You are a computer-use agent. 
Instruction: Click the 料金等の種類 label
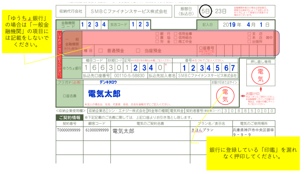158,111
